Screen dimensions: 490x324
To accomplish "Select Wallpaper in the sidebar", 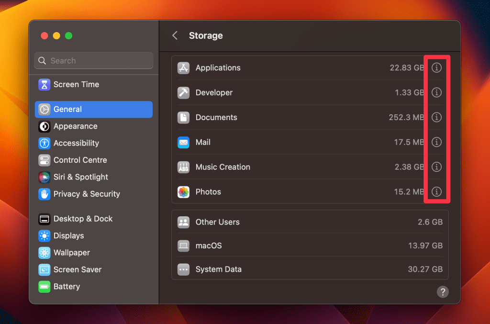I will (x=71, y=253).
